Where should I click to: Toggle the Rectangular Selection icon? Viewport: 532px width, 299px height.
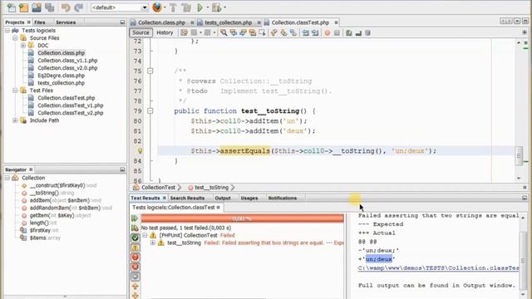point(262,32)
